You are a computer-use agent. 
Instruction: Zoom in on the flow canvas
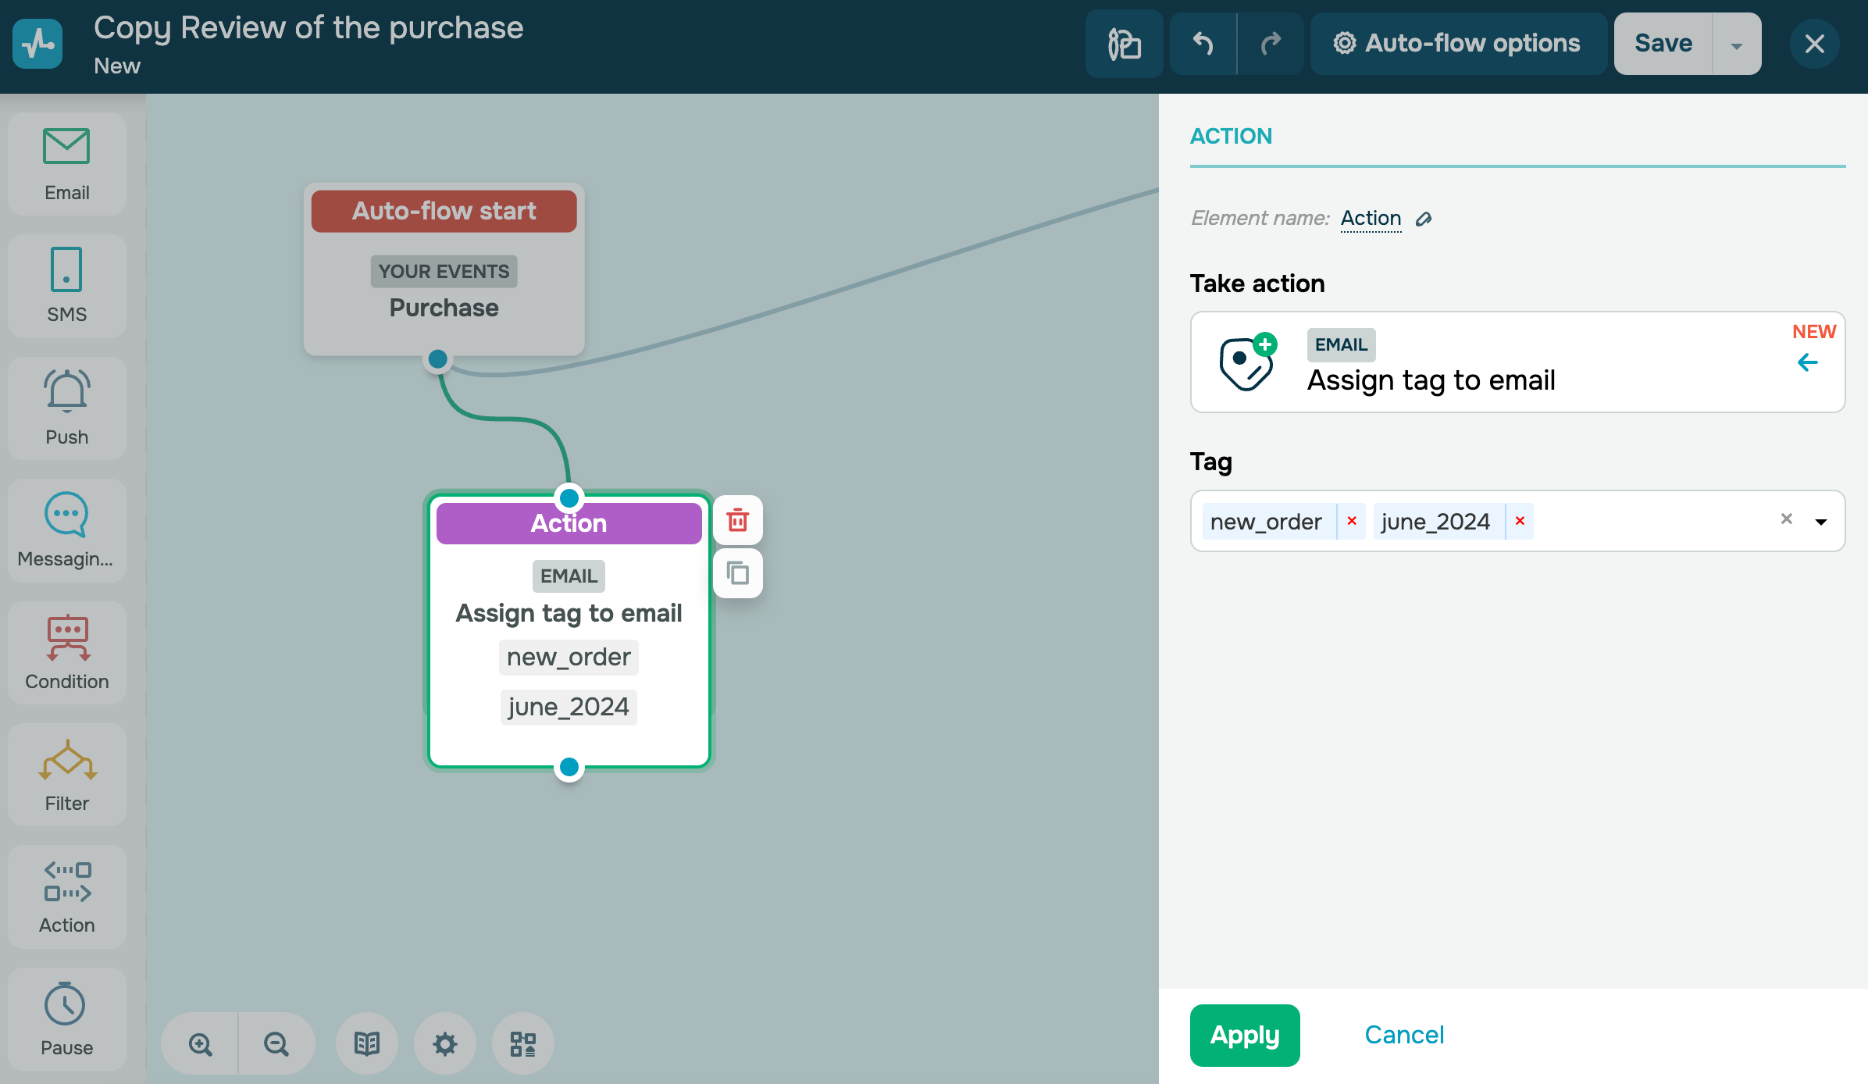200,1043
